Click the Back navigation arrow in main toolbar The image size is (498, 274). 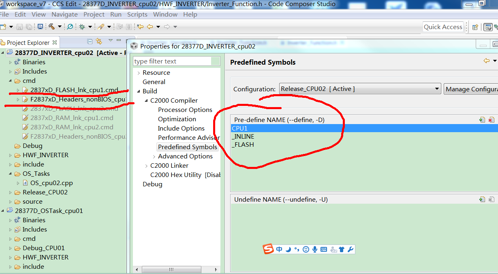point(150,27)
